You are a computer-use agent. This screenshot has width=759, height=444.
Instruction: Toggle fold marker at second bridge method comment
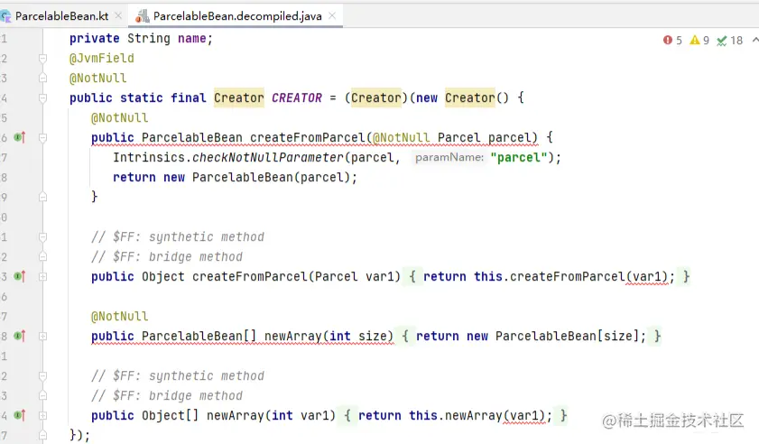(42, 395)
